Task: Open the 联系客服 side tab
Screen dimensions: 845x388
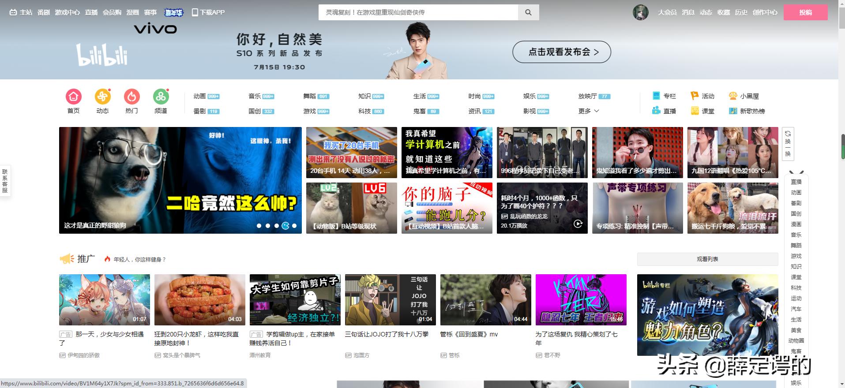Action: pos(5,181)
